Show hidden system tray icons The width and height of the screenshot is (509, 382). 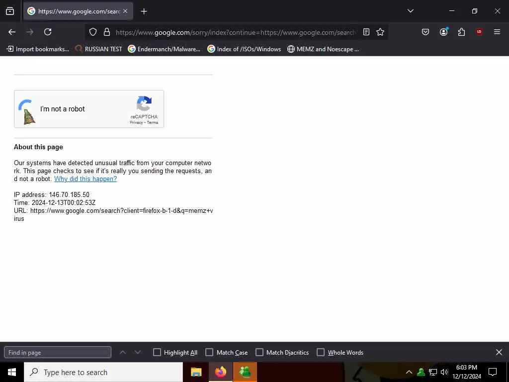[x=409, y=372]
